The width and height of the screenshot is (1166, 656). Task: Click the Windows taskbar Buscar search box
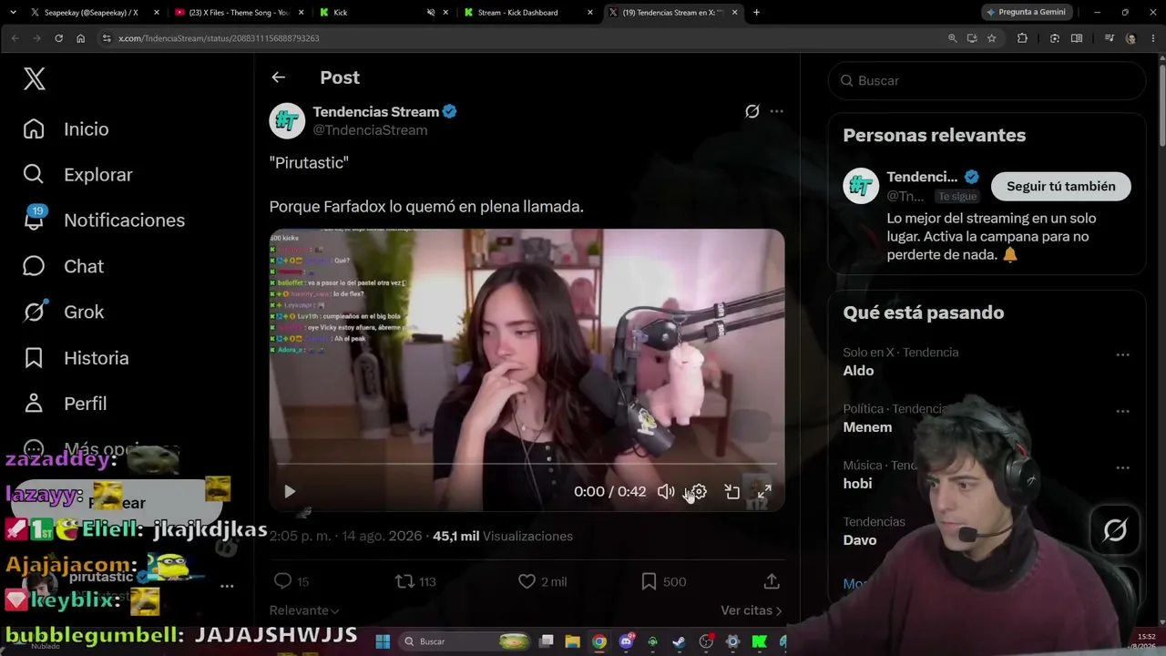pyautogui.click(x=467, y=641)
